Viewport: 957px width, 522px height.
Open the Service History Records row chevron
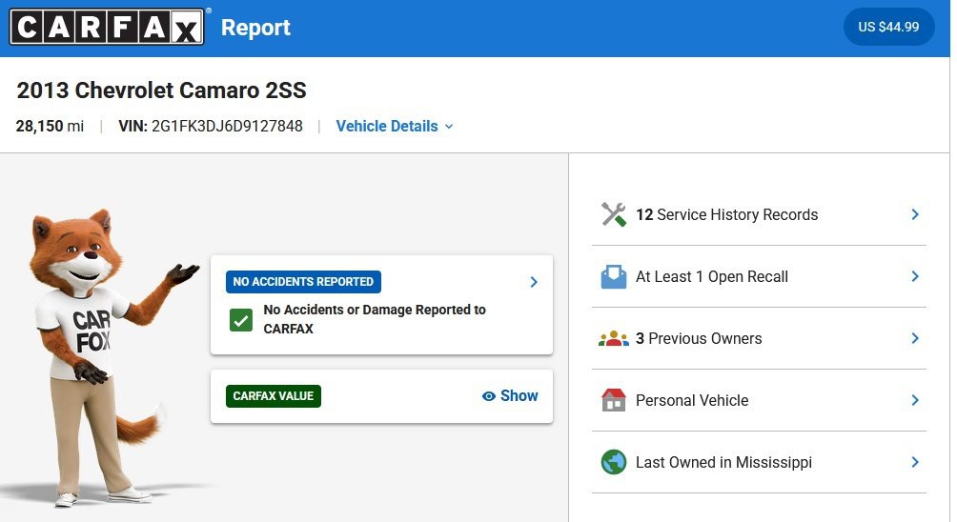coord(915,214)
